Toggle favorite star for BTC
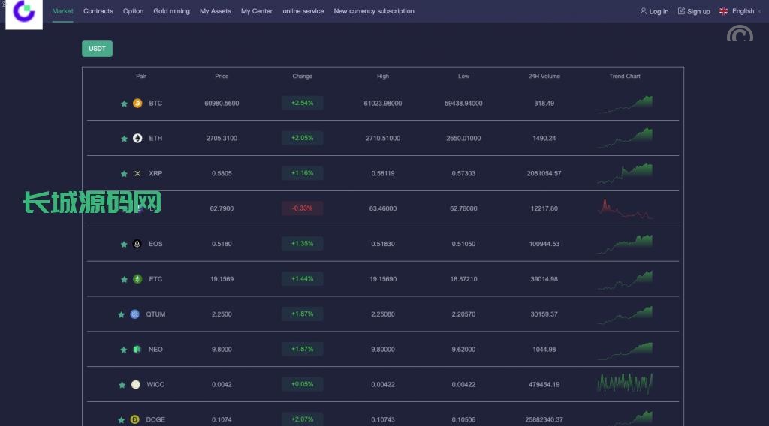The height and width of the screenshot is (426, 769). pyautogui.click(x=124, y=103)
